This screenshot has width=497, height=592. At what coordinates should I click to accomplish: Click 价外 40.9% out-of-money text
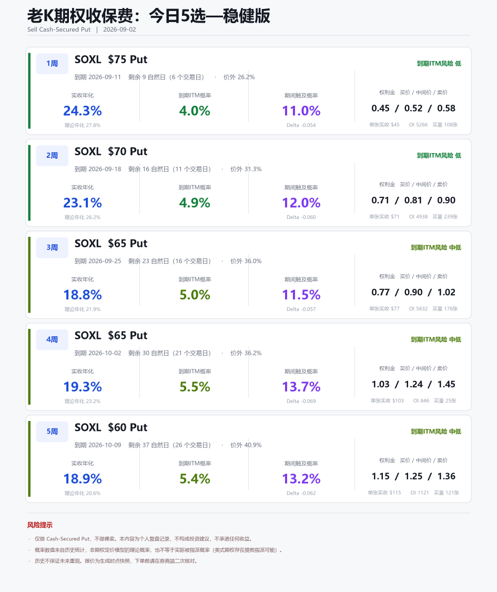point(246,445)
